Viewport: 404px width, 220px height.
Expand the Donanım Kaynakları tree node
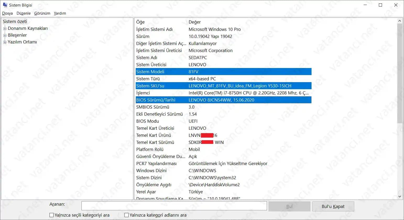[x=5, y=29]
